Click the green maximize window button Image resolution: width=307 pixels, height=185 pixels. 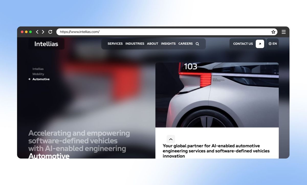(30, 32)
